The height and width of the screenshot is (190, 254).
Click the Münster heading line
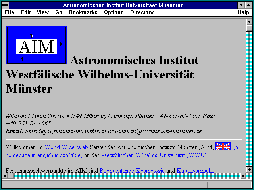pyautogui.click(x=29, y=89)
